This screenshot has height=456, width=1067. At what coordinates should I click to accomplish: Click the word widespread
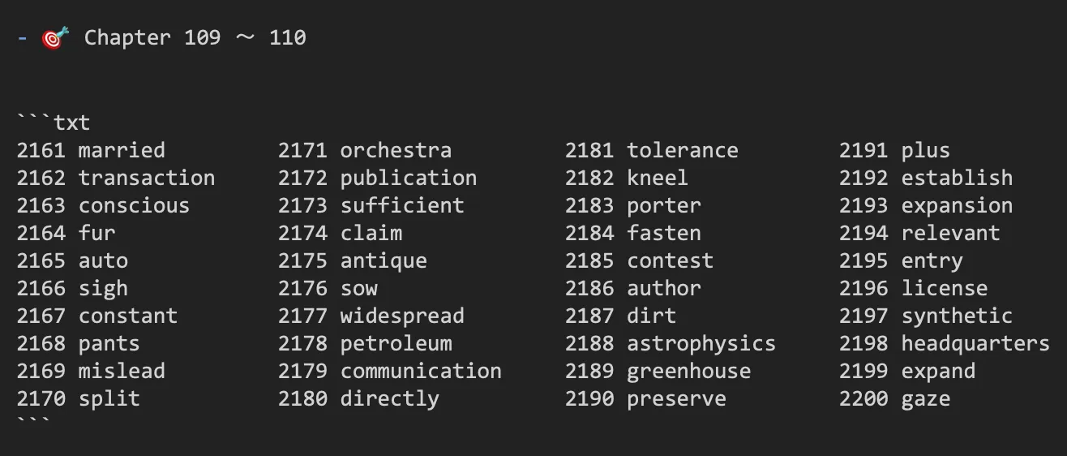click(x=402, y=316)
